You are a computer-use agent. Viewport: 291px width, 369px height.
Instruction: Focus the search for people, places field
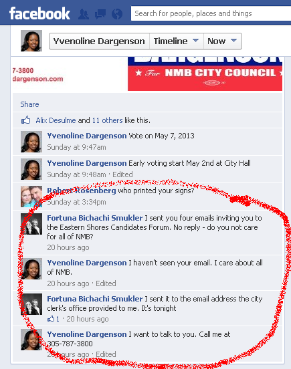coord(211,13)
